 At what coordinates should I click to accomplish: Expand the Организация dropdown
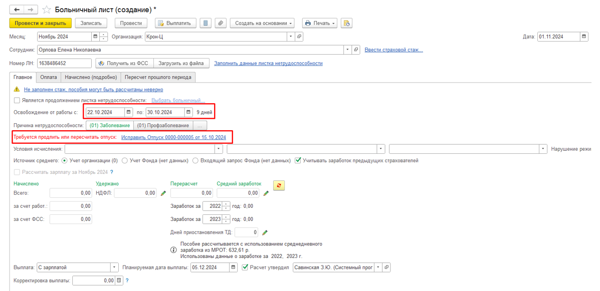click(x=291, y=37)
